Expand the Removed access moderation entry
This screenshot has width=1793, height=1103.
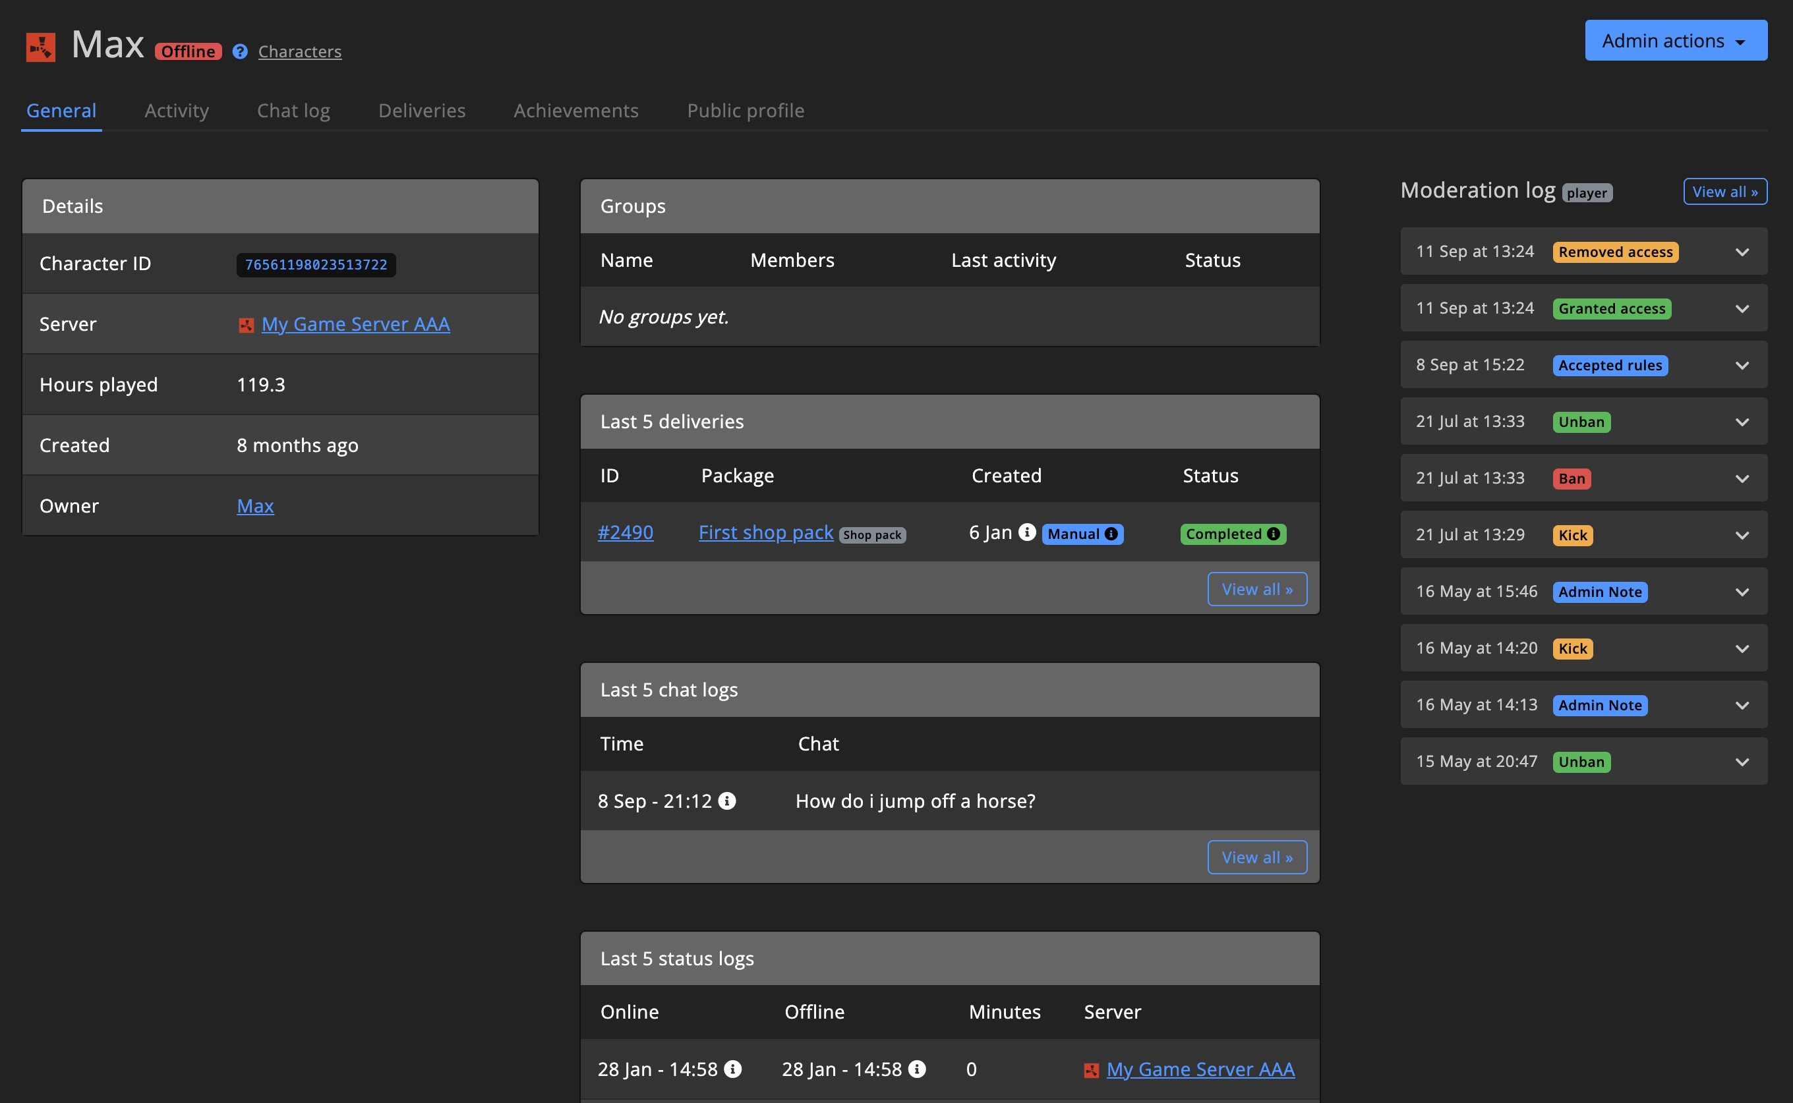(1742, 252)
